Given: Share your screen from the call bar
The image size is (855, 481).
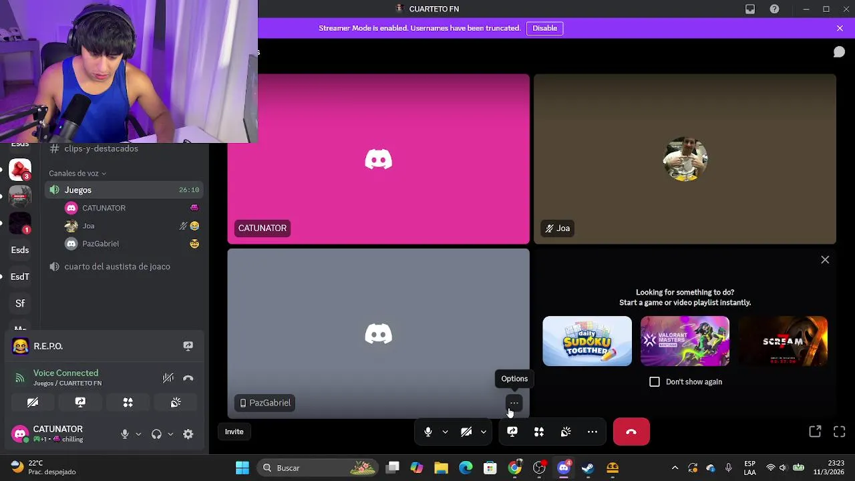Looking at the screenshot, I should [512, 432].
